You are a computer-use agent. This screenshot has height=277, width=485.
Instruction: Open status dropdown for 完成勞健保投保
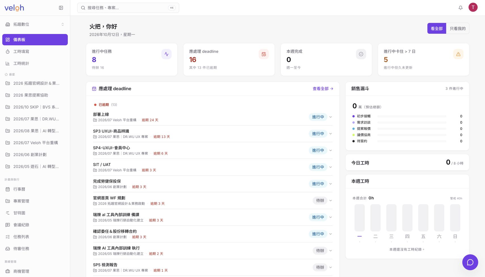[320, 184]
